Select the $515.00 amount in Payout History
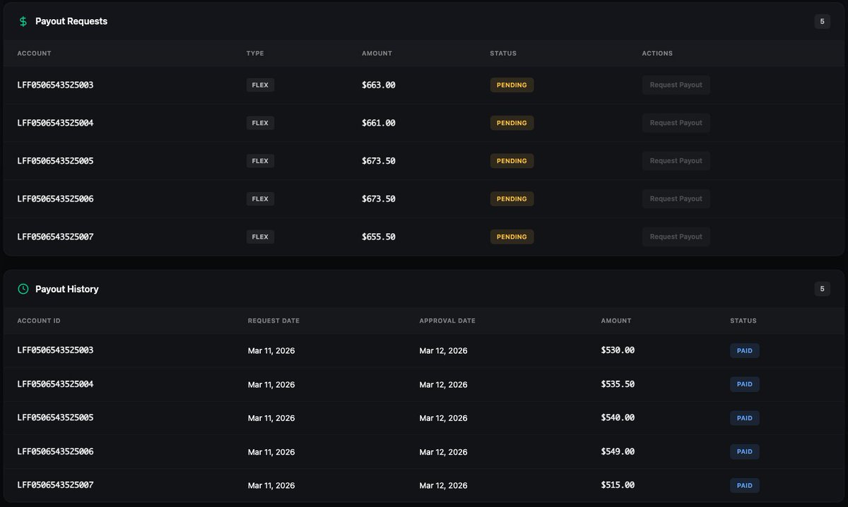Screen dimensions: 848x507 tap(618, 485)
